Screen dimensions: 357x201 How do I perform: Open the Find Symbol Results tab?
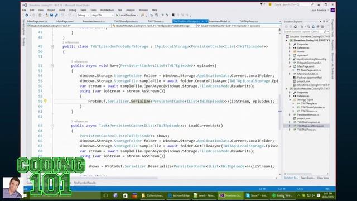click(85, 183)
